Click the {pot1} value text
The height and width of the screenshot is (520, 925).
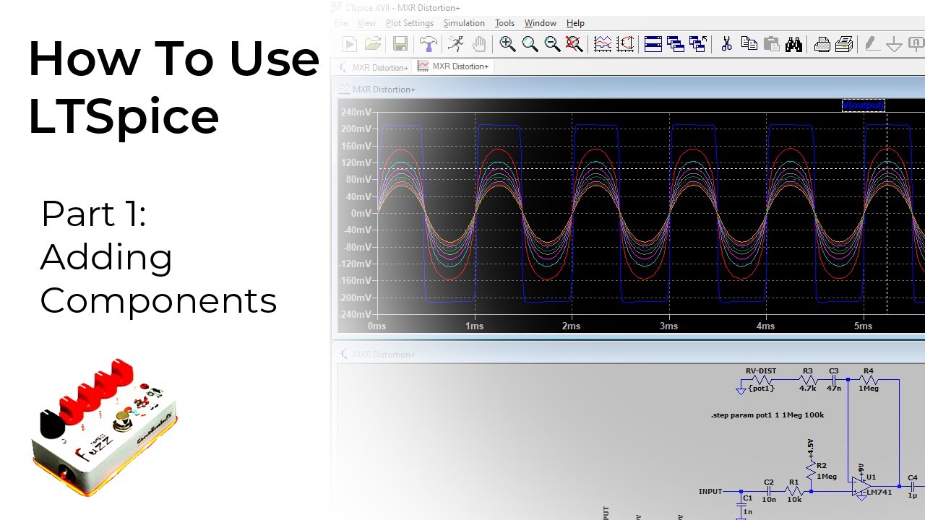coord(761,389)
